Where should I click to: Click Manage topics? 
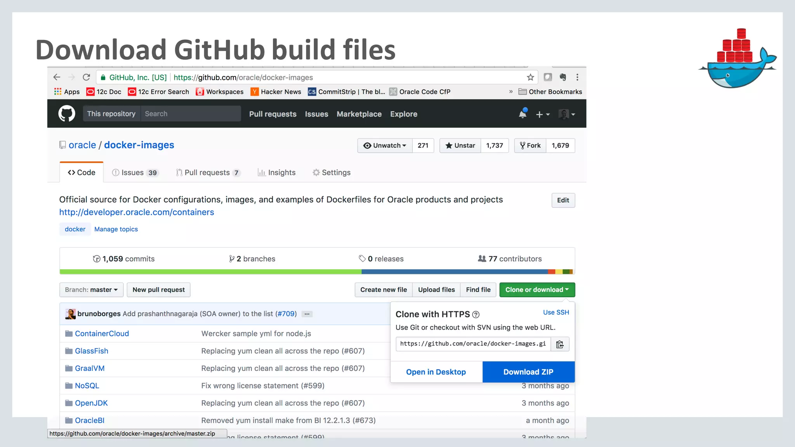[116, 229]
